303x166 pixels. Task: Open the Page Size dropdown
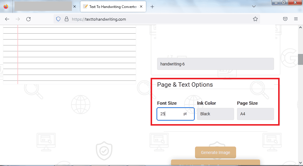(255, 114)
